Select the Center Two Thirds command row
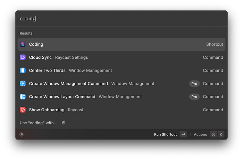Screen dimensions: 243x160 (x=121, y=70)
